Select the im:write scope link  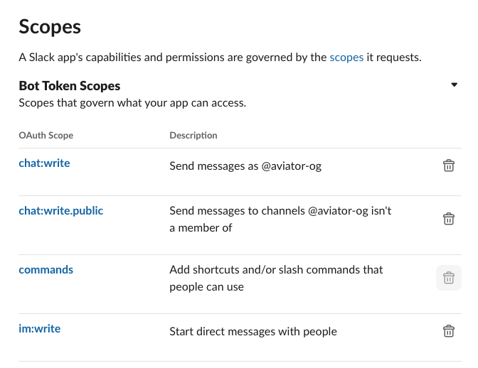[40, 329]
